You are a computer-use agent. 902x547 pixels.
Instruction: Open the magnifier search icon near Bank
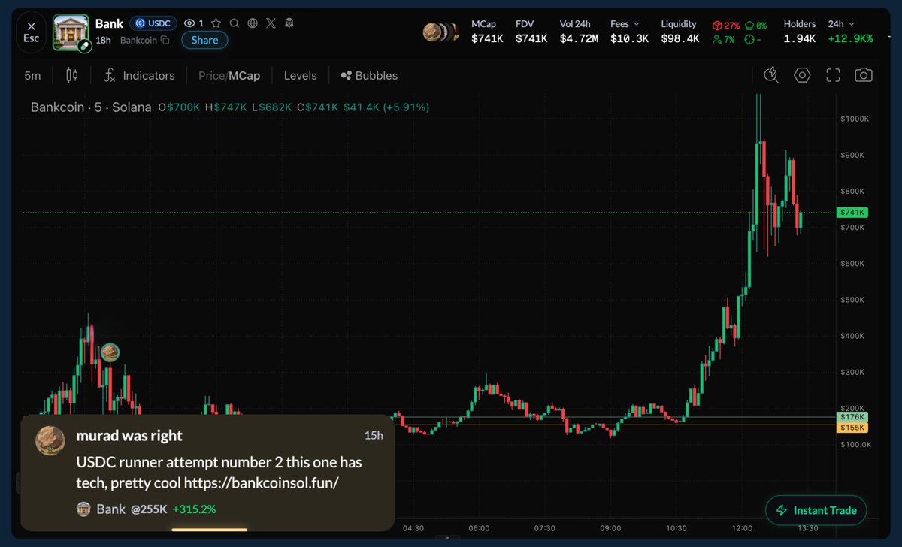[x=235, y=23]
